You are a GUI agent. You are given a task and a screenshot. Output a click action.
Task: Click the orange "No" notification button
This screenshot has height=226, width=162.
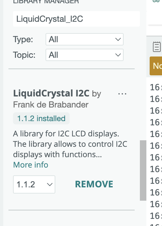click(x=156, y=66)
